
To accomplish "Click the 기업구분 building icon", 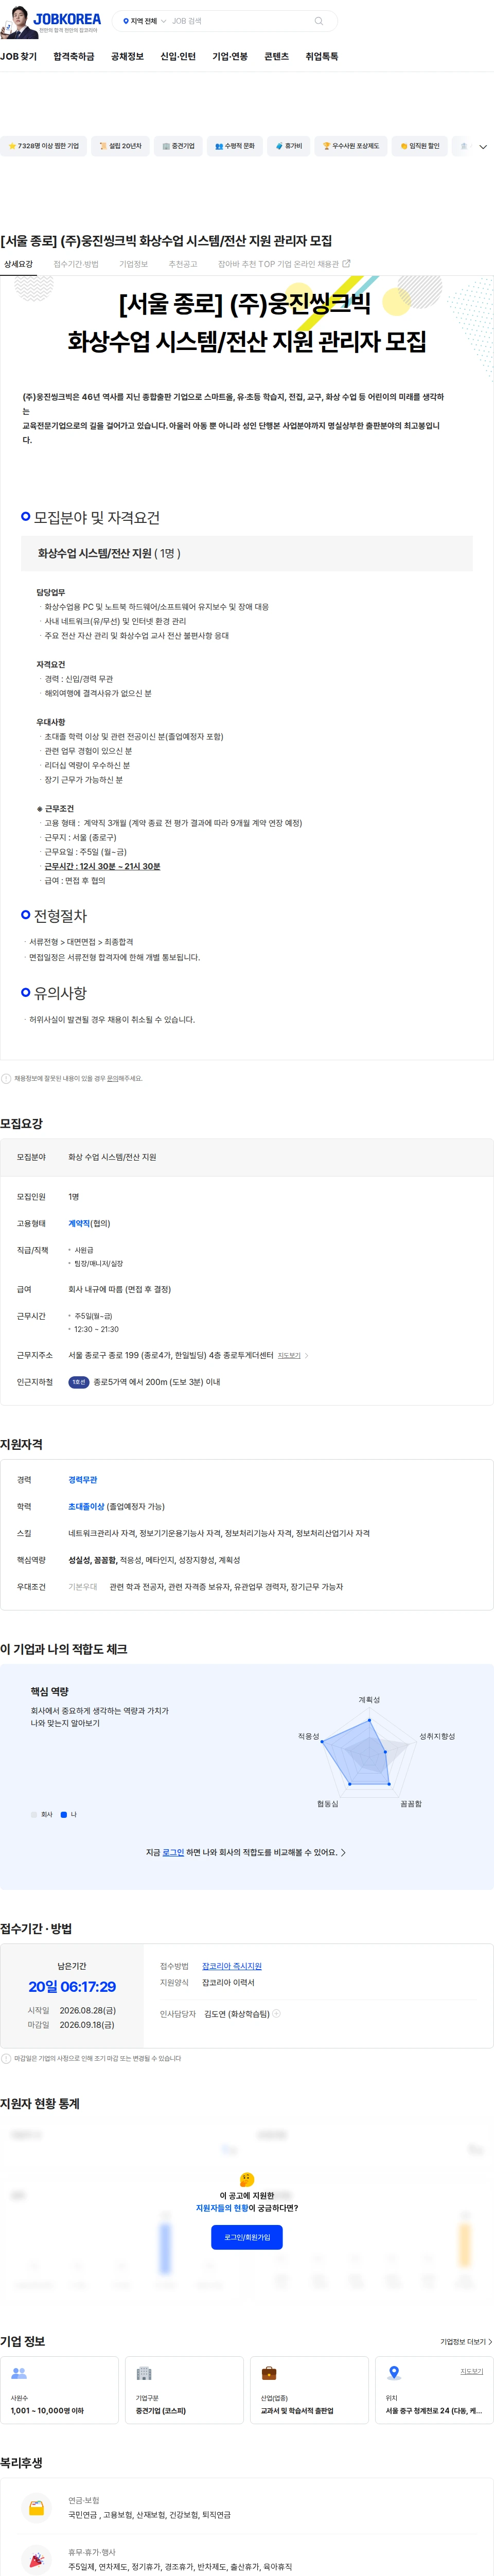I will click(x=144, y=2373).
